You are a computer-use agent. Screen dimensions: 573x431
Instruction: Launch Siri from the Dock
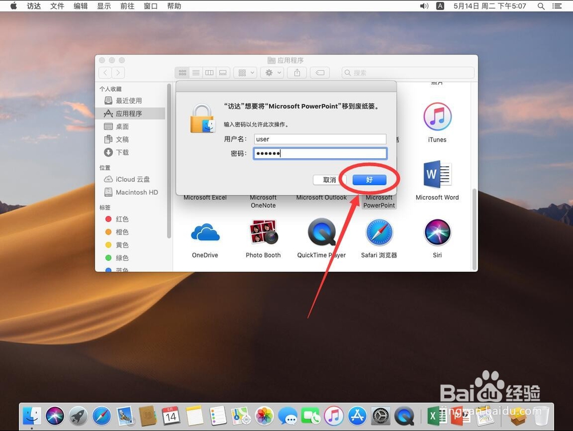(55, 416)
